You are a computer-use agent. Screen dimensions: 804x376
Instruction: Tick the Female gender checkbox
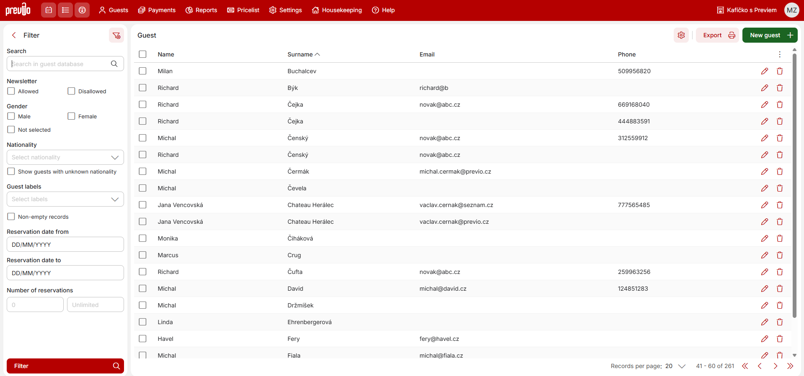[x=72, y=116]
